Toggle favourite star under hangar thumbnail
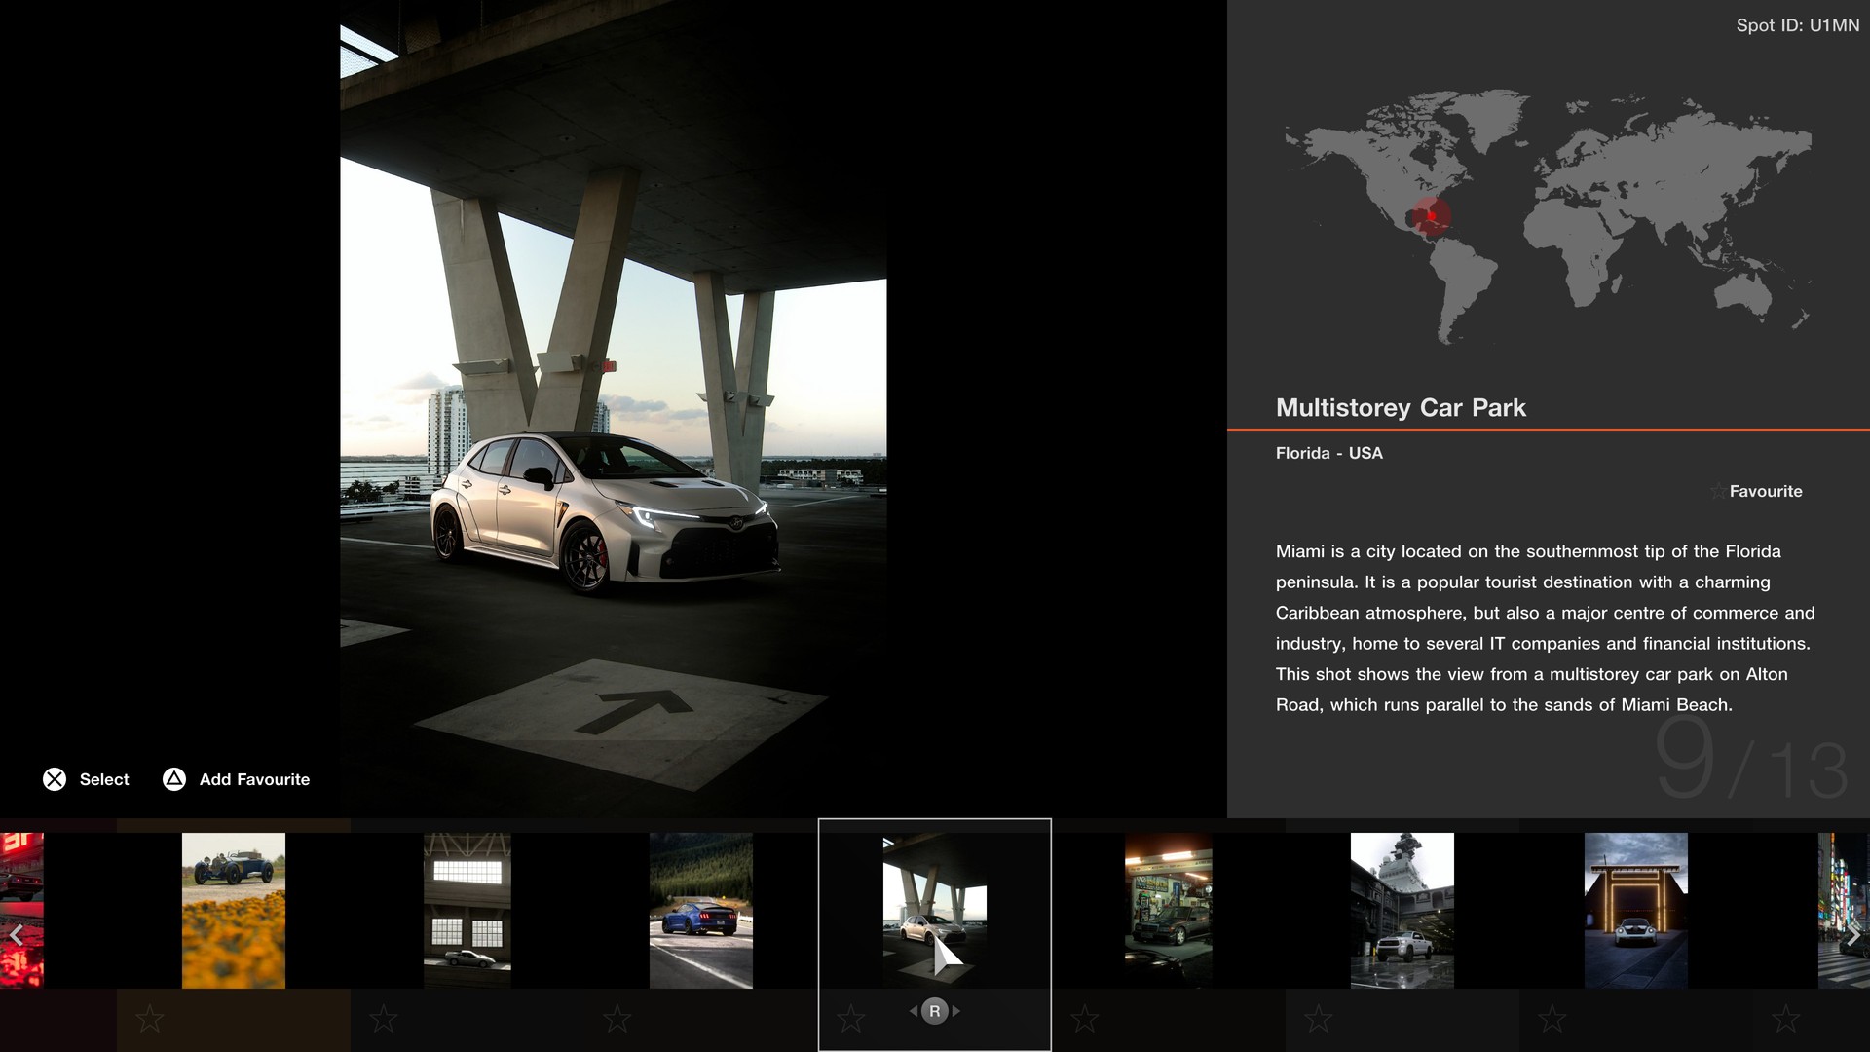Image resolution: width=1870 pixels, height=1052 pixels. pyautogui.click(x=384, y=1020)
